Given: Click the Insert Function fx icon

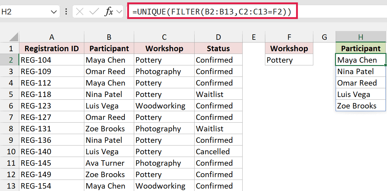Looking at the screenshot, I should click(108, 12).
